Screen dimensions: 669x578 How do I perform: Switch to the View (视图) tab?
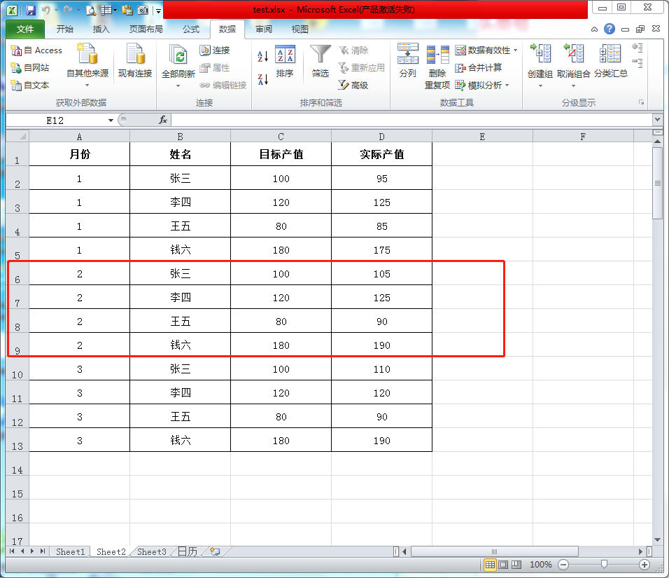(300, 29)
